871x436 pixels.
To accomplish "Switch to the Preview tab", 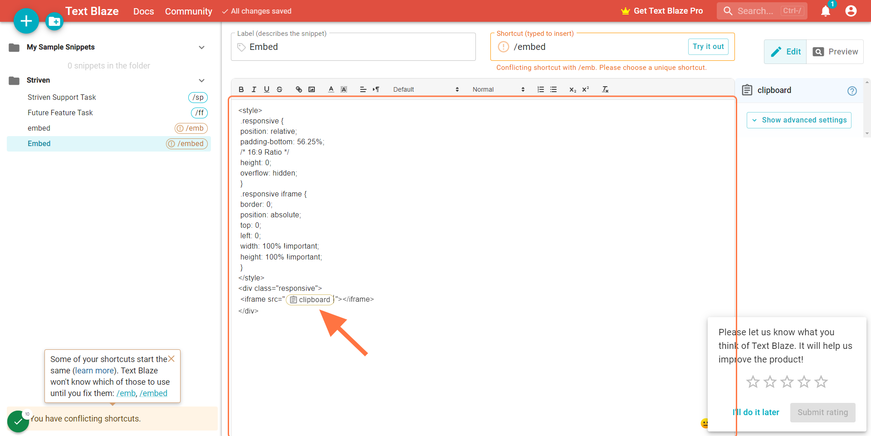I will pyautogui.click(x=835, y=52).
